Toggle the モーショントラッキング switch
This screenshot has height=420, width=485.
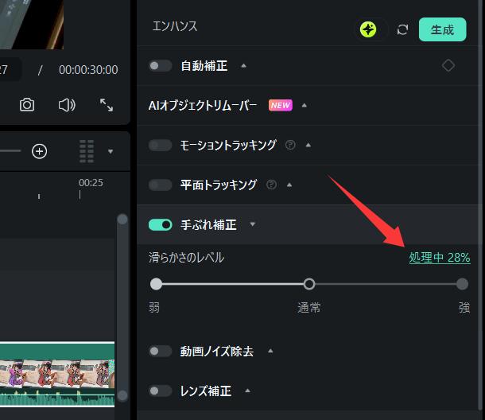[160, 145]
